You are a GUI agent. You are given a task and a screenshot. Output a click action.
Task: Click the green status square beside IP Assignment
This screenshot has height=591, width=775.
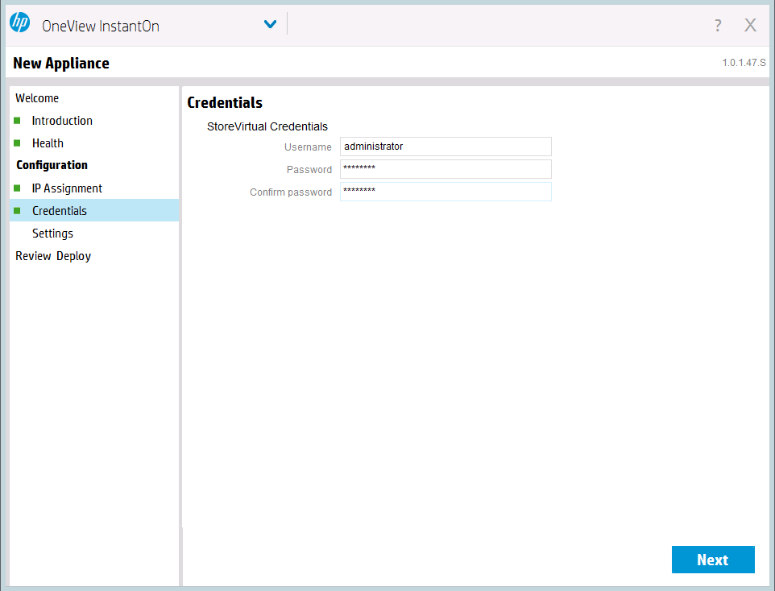17,188
